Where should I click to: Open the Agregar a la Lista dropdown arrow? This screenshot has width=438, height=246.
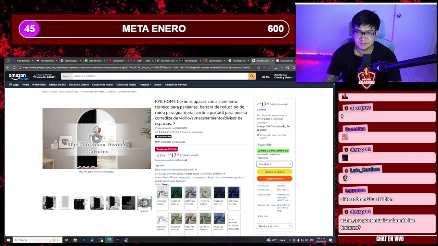tap(290, 226)
